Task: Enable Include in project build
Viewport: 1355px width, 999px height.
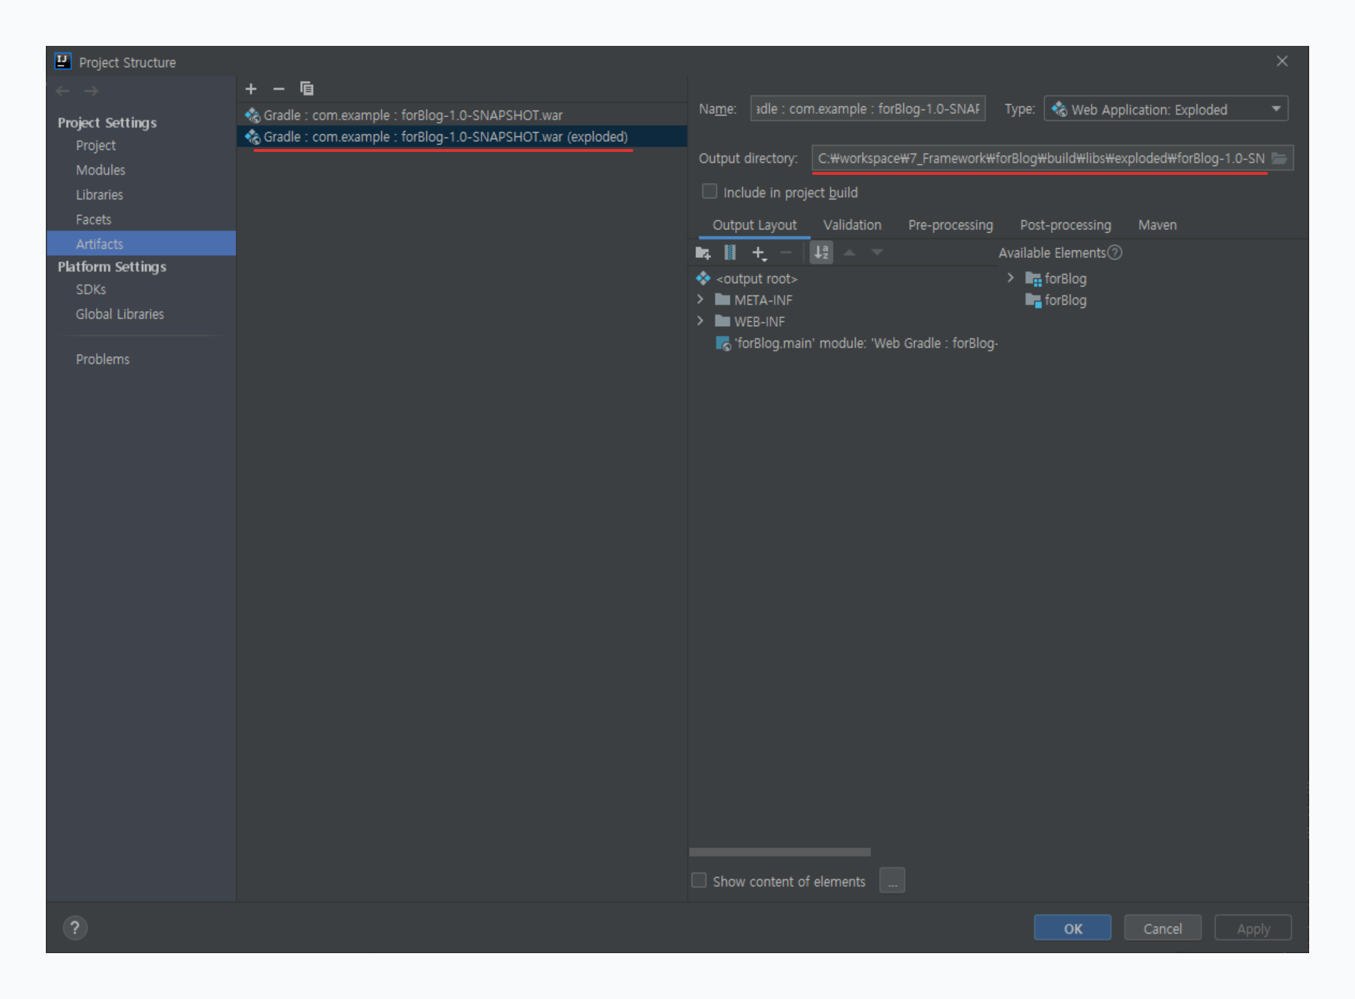Action: [x=710, y=191]
